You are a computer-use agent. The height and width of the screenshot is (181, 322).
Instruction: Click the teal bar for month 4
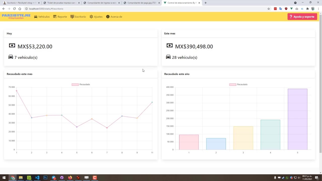[270, 135]
